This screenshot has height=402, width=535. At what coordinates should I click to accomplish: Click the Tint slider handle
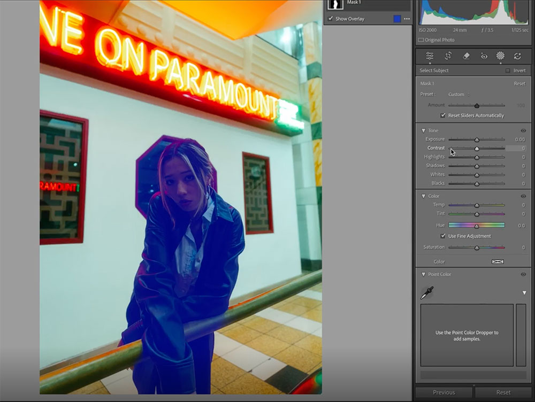(477, 214)
